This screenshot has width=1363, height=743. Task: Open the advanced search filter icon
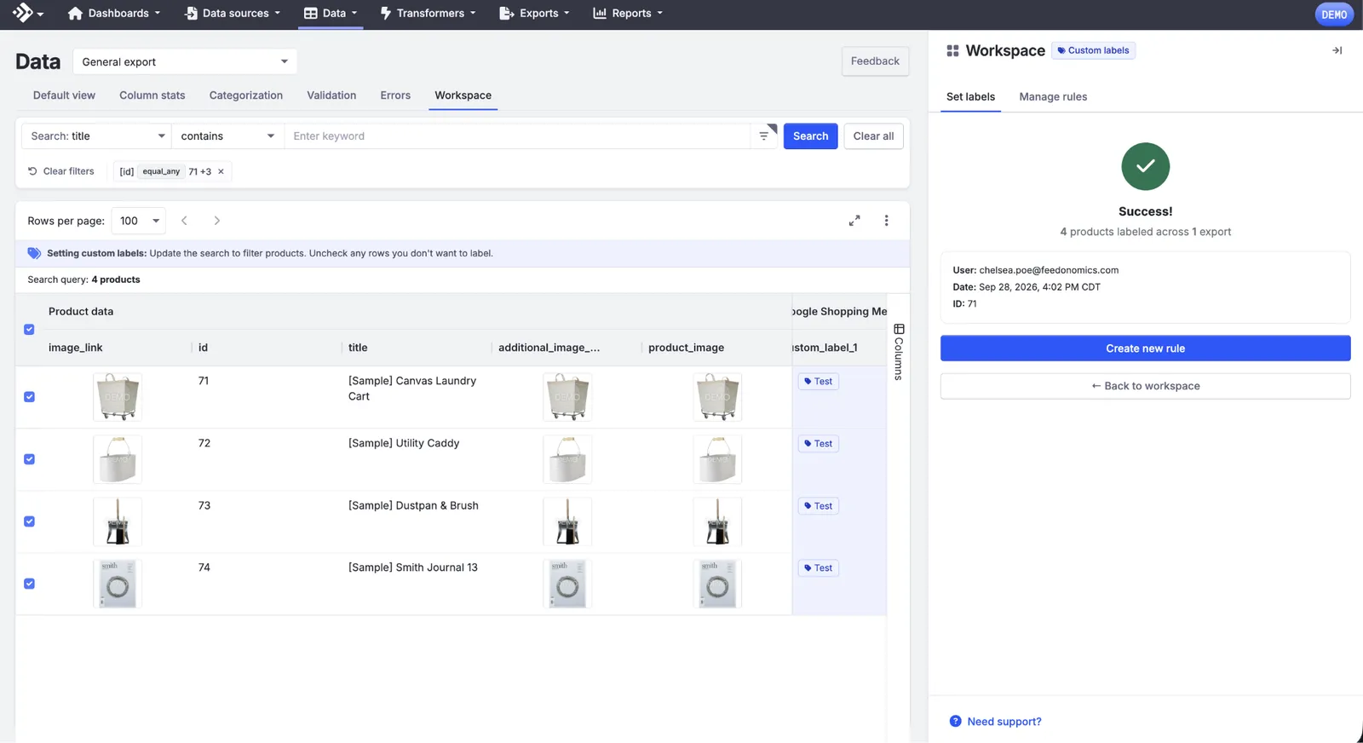click(764, 135)
